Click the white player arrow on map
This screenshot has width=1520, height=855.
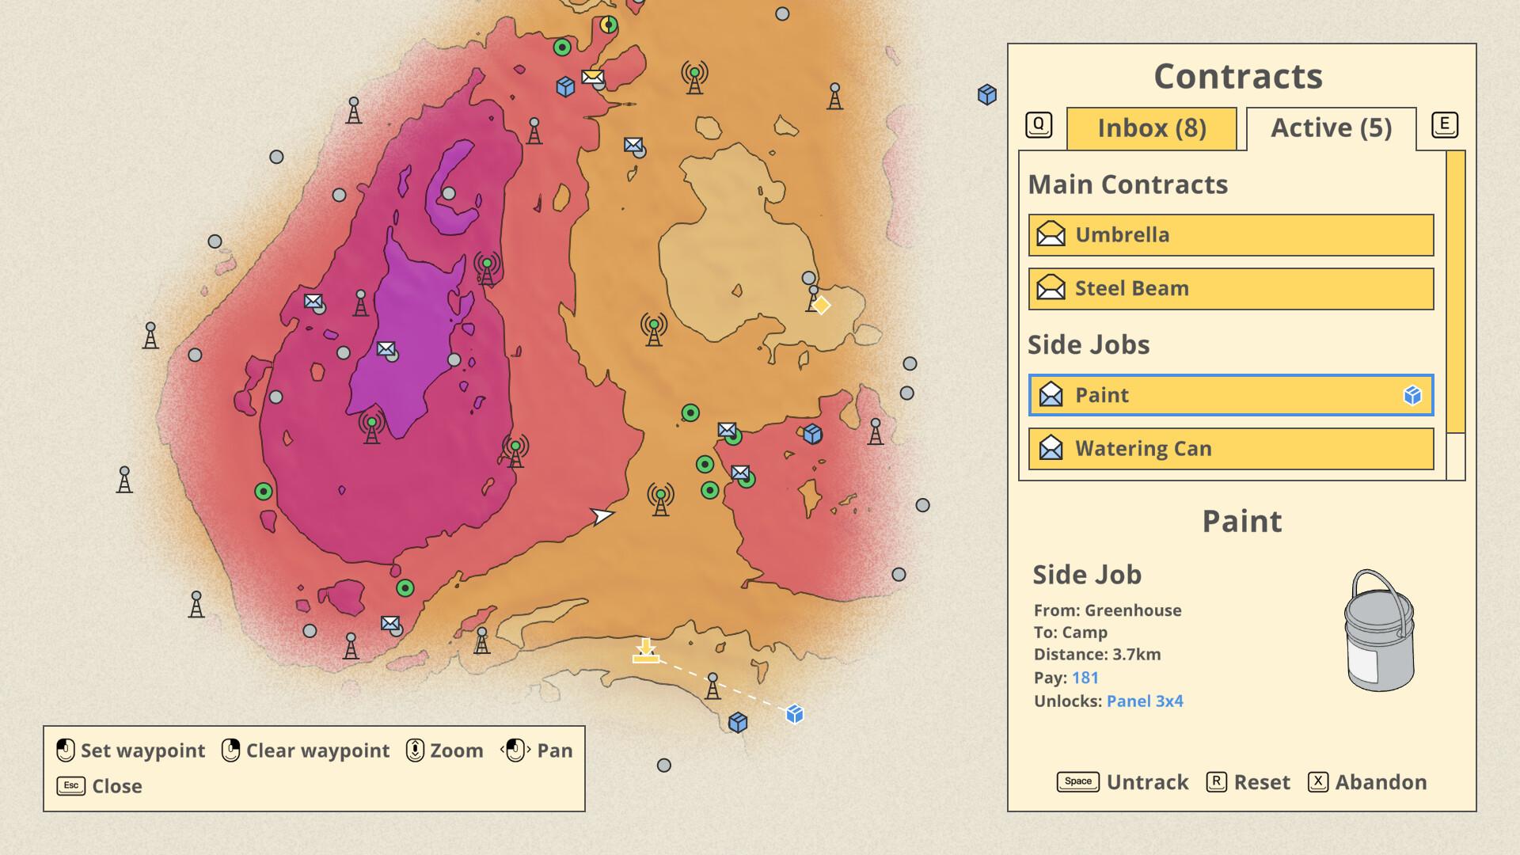tap(602, 516)
